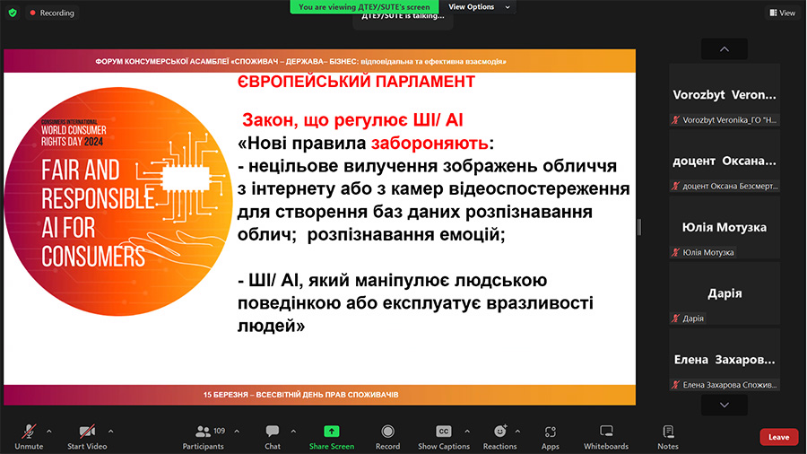807x454 pixels.
Task: Open the Reactions smiley menu
Action: pos(499,431)
